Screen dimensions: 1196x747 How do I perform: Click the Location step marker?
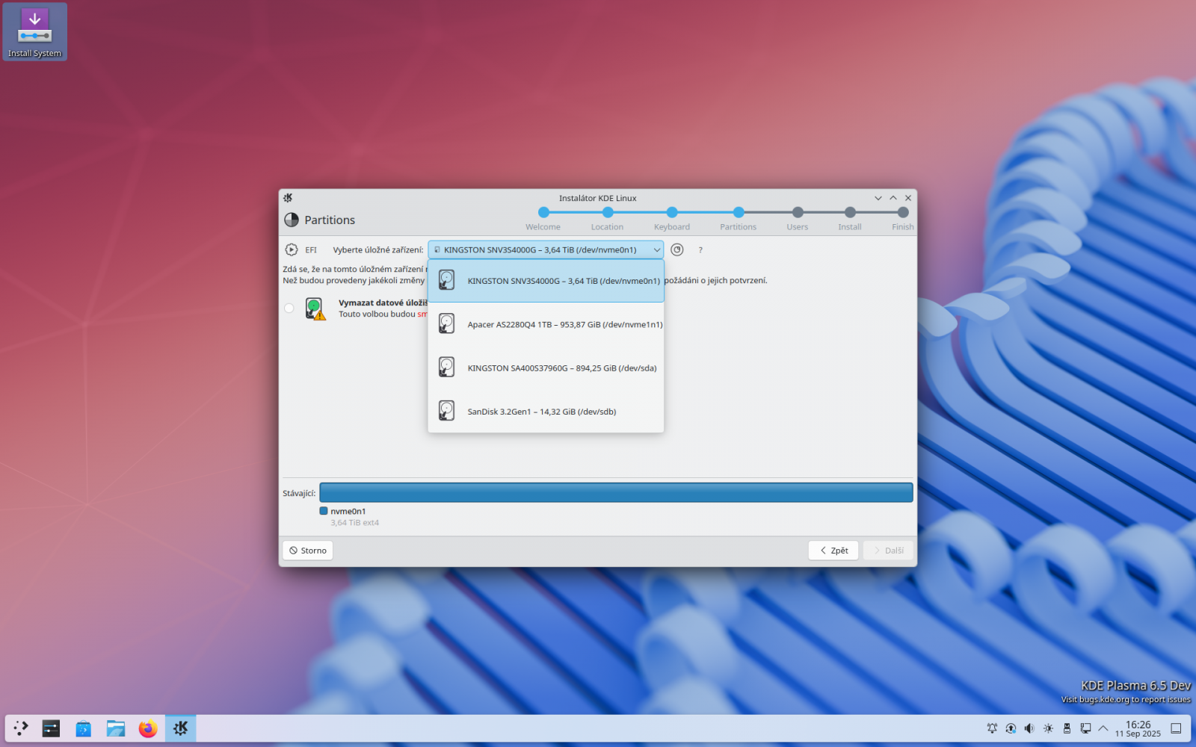coord(608,212)
